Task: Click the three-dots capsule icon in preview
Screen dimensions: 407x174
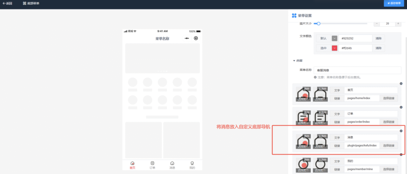Action: 187,38
